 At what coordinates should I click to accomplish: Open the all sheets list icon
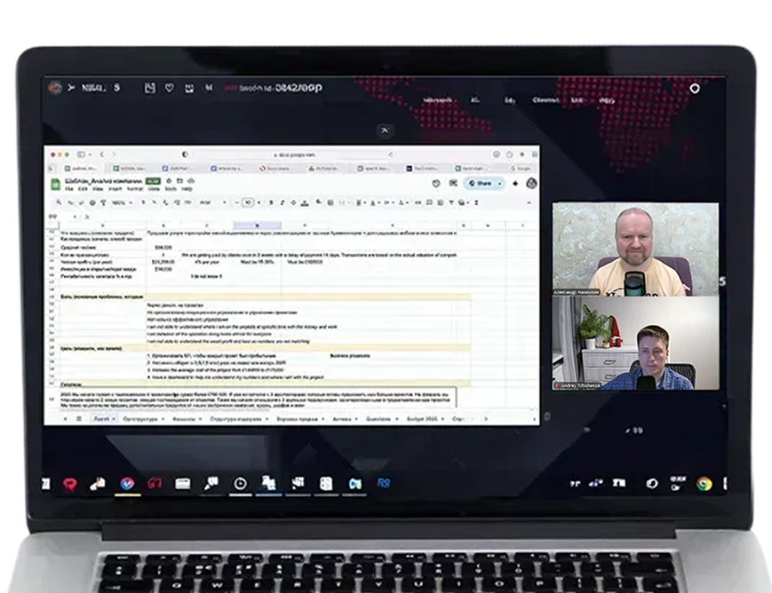coord(78,418)
